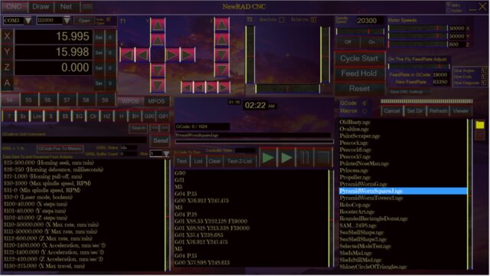Open the Net tab
The width and height of the screenshot is (490, 276).
click(66, 7)
